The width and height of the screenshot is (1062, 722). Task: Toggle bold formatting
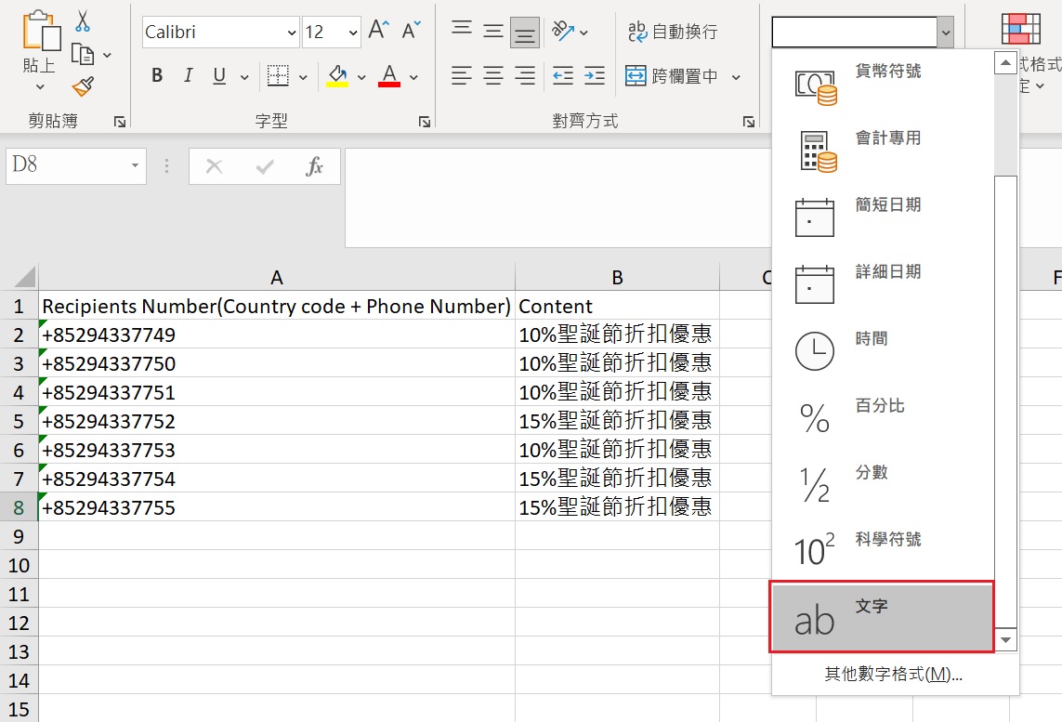point(157,76)
